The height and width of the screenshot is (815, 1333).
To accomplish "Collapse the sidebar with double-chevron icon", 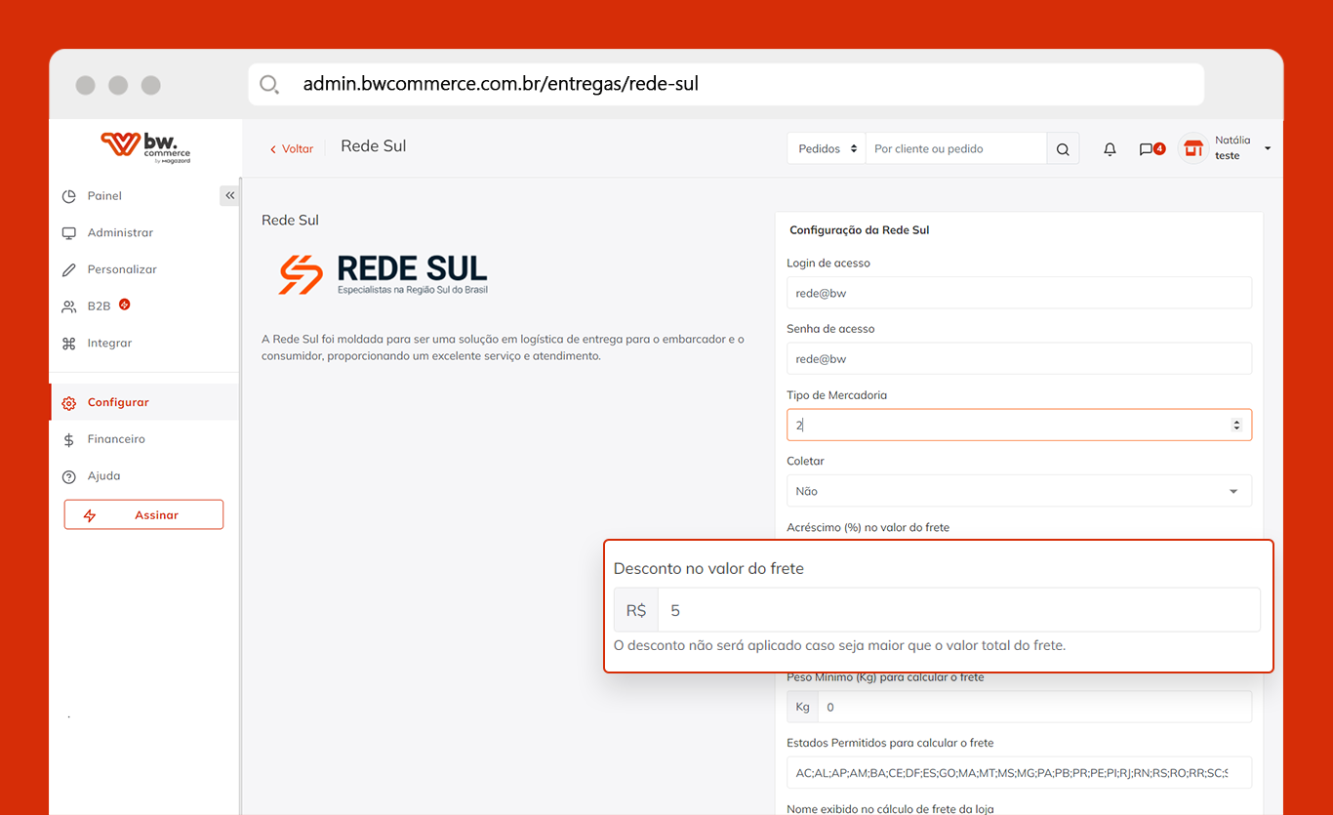I will tap(229, 195).
